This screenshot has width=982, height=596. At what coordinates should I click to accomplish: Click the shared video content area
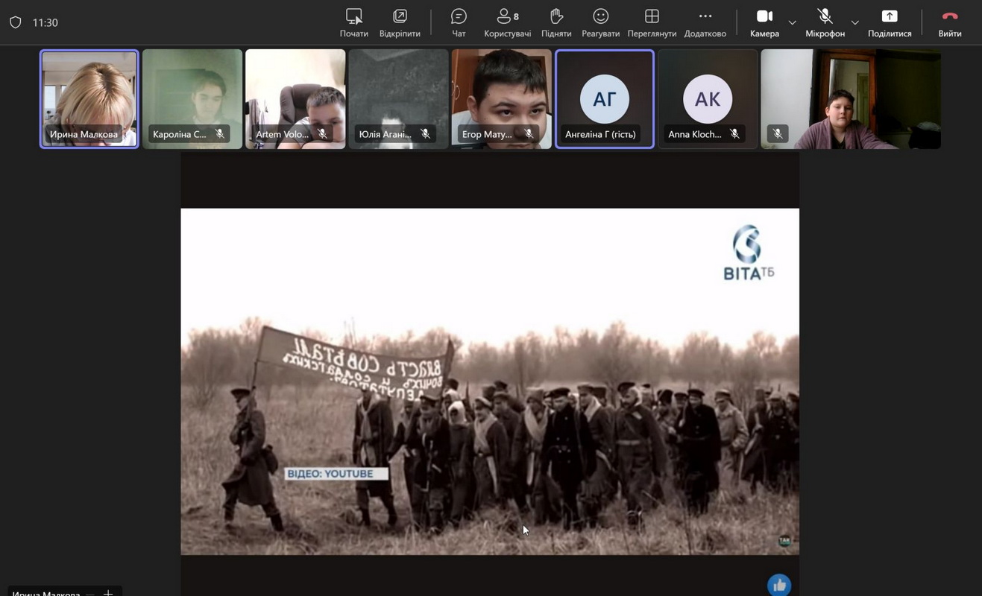(x=490, y=381)
